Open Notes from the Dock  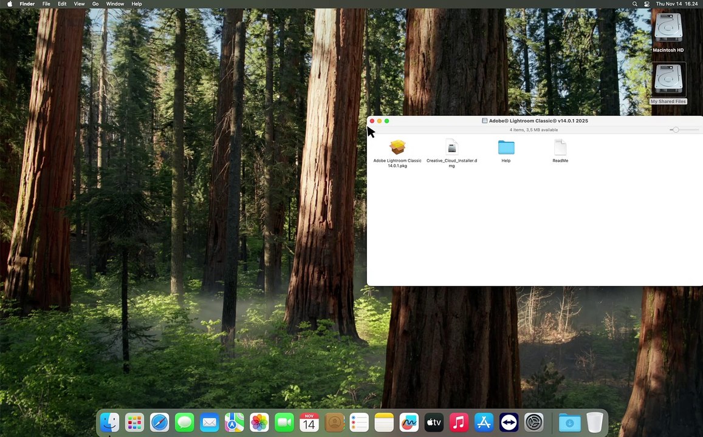click(x=384, y=422)
